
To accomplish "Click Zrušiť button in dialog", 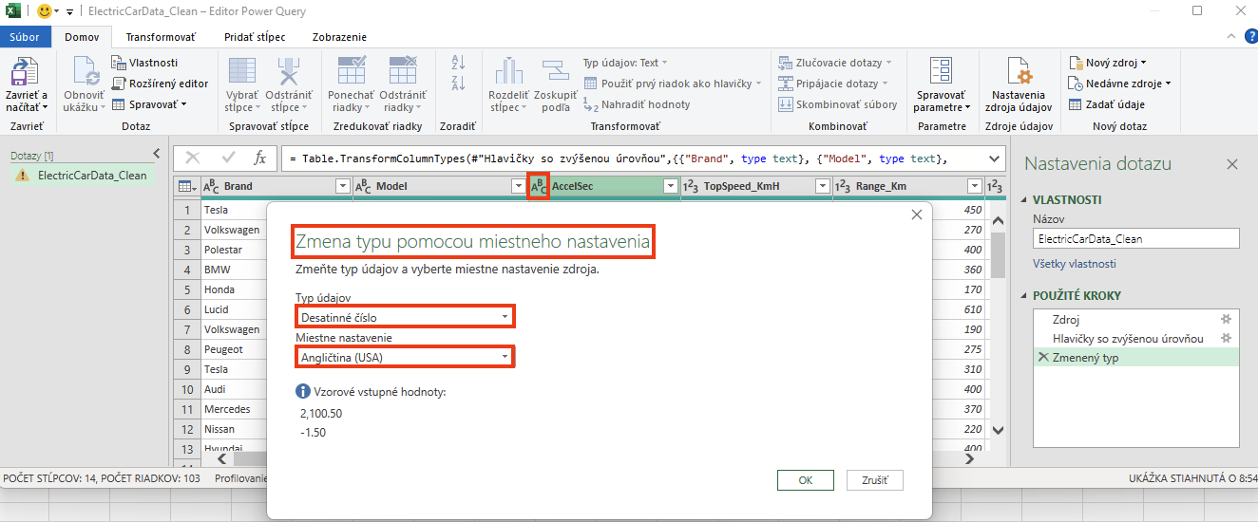I will pos(874,480).
